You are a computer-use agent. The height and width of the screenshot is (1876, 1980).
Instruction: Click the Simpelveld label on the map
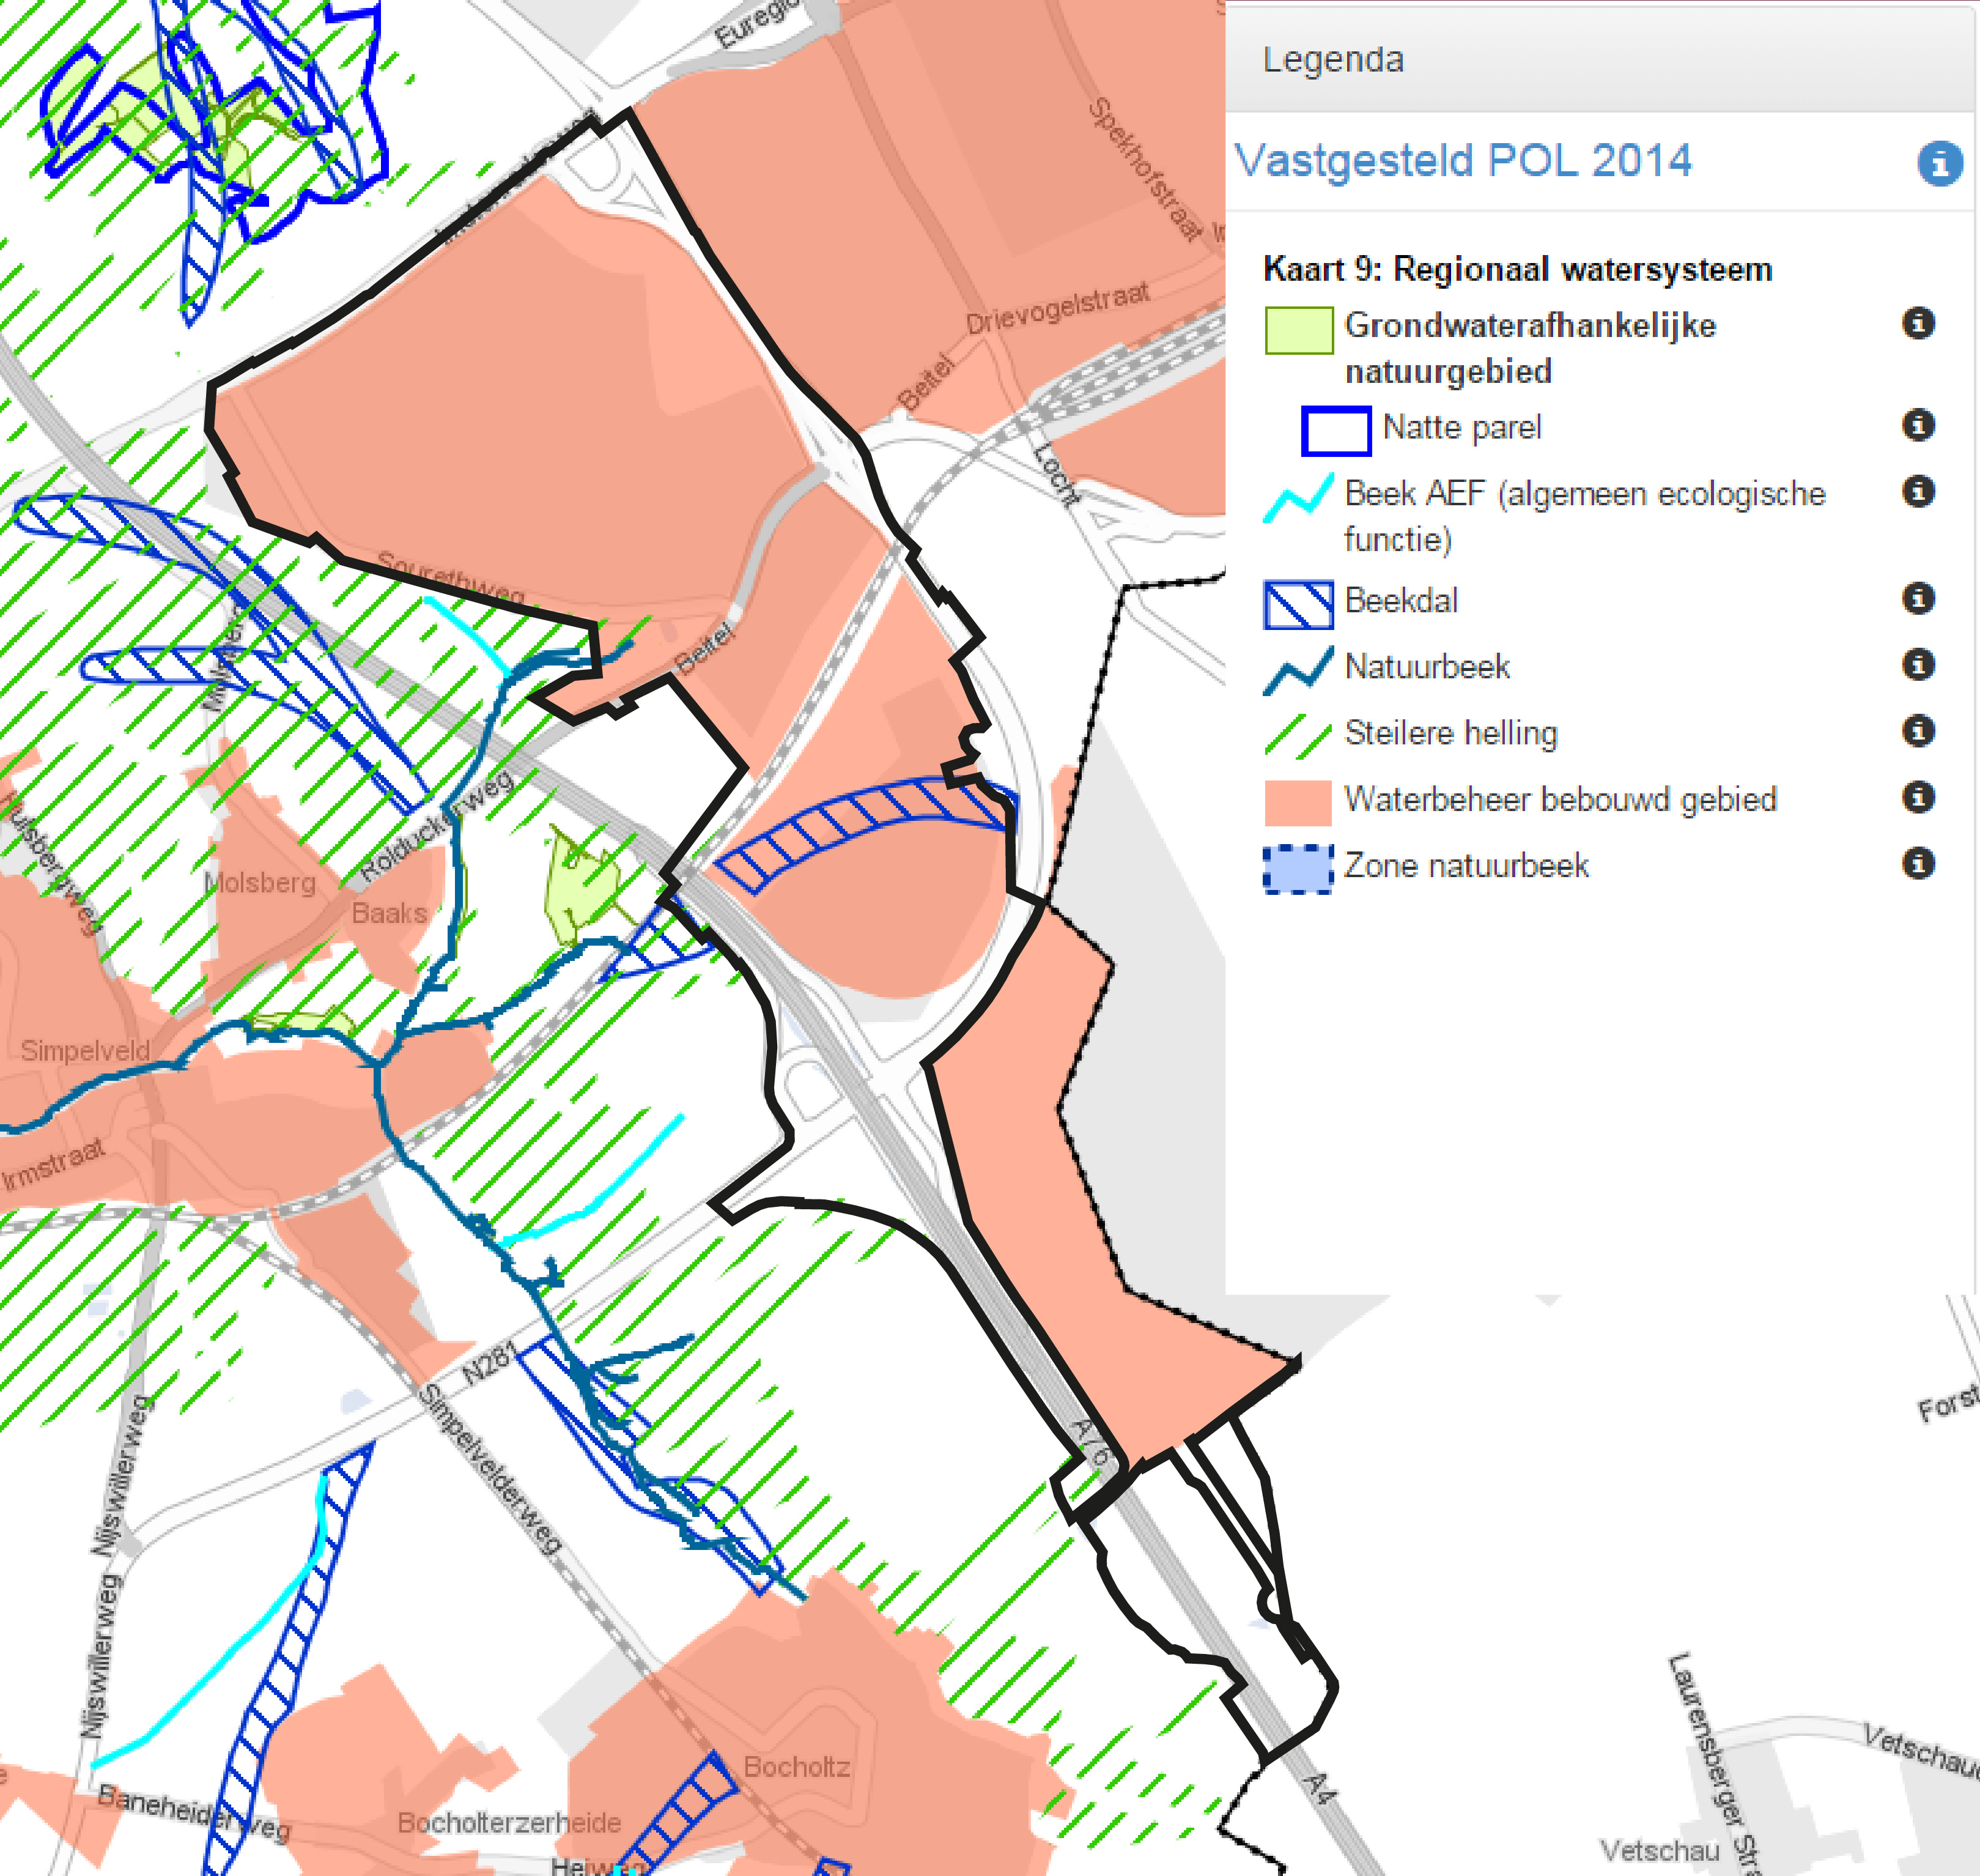point(85,1051)
